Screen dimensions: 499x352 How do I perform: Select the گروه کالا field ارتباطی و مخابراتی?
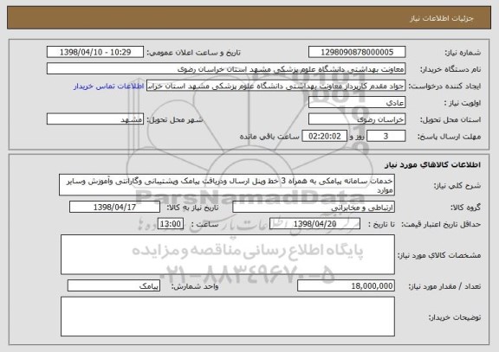314,208
